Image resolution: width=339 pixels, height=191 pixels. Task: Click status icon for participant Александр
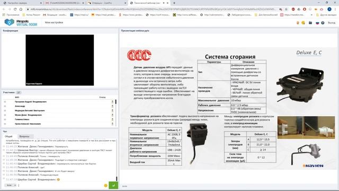pyautogui.click(x=112, y=106)
